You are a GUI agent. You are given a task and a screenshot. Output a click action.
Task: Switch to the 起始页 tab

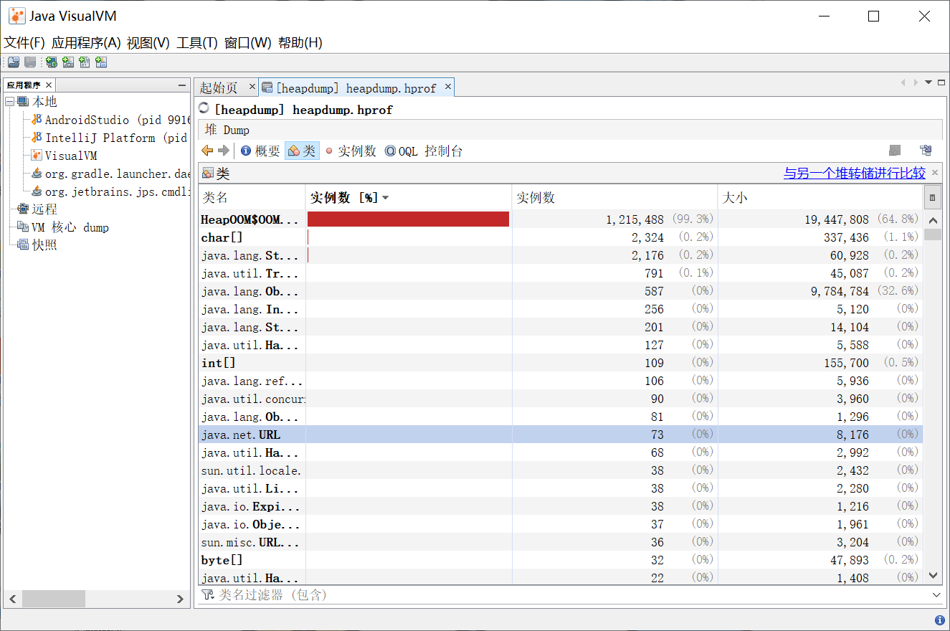tap(219, 87)
